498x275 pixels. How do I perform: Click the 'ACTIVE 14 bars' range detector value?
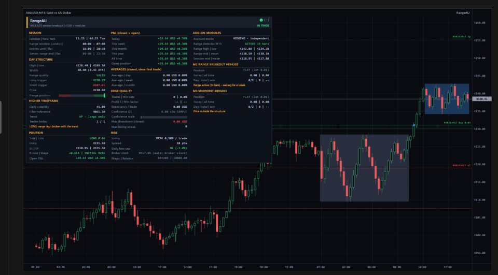[x=257, y=44]
